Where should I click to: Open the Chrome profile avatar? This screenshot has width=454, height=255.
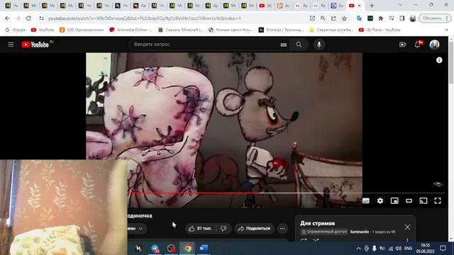point(413,18)
